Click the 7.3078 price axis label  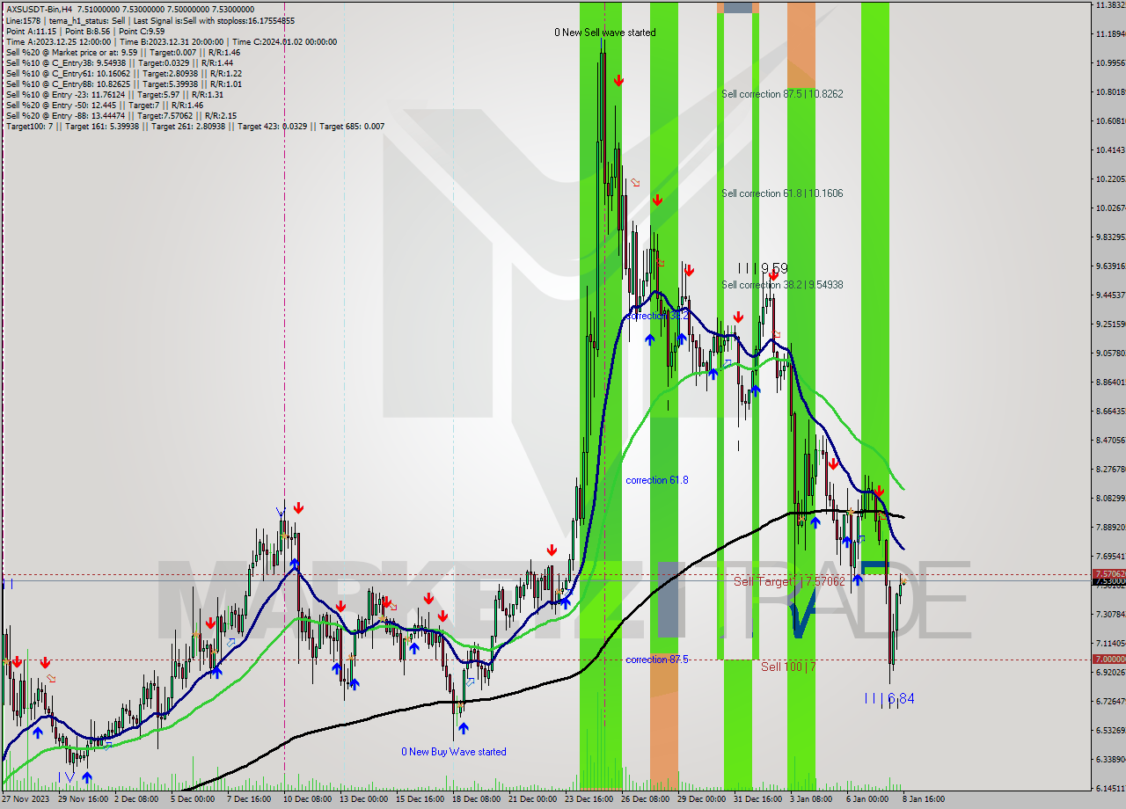pos(1110,614)
